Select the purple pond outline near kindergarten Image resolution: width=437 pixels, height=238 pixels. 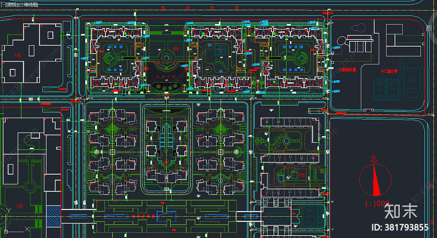click(359, 28)
